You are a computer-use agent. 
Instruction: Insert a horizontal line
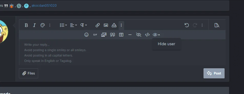(130, 35)
